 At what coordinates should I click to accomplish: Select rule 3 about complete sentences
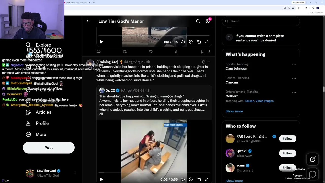pos(261,38)
